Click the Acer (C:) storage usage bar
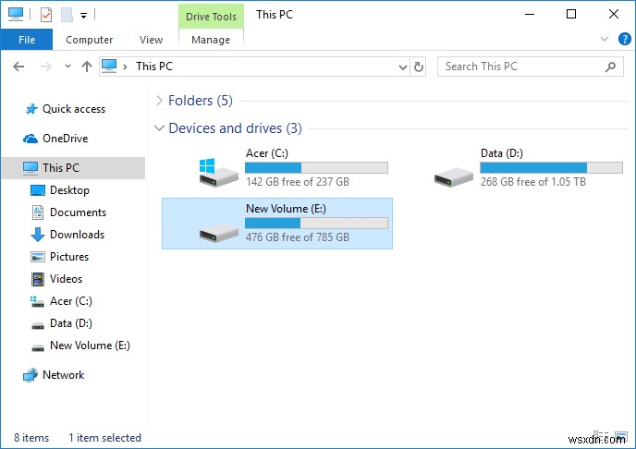The image size is (636, 449). click(x=316, y=168)
